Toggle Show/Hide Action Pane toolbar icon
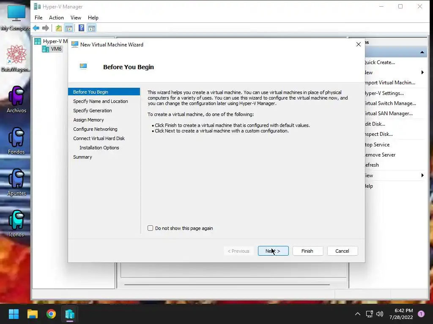This screenshot has width=433, height=324. pos(92,28)
